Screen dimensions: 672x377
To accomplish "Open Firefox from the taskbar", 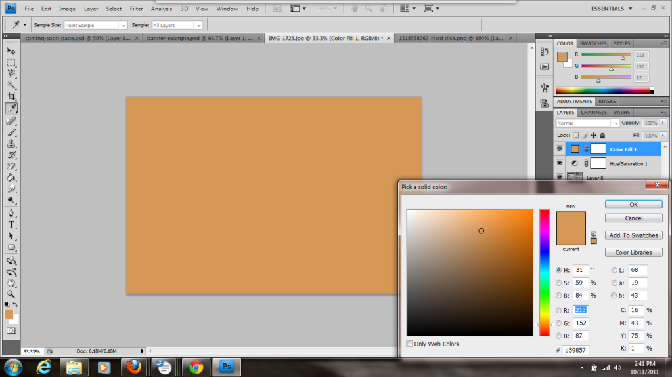I will tap(134, 367).
